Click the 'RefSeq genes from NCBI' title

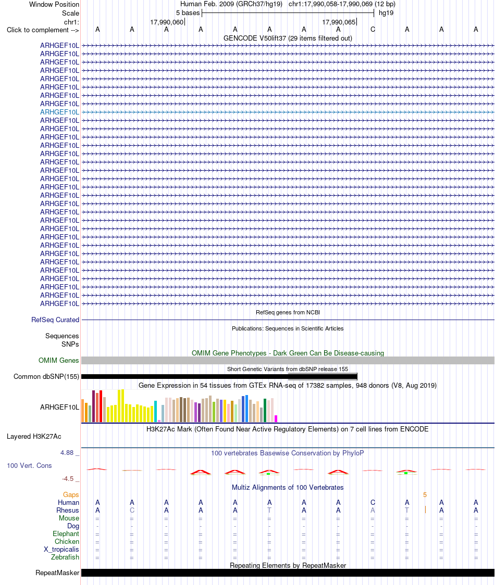[x=288, y=312]
